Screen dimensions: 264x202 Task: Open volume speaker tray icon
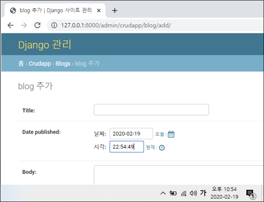pyautogui.click(x=193, y=193)
